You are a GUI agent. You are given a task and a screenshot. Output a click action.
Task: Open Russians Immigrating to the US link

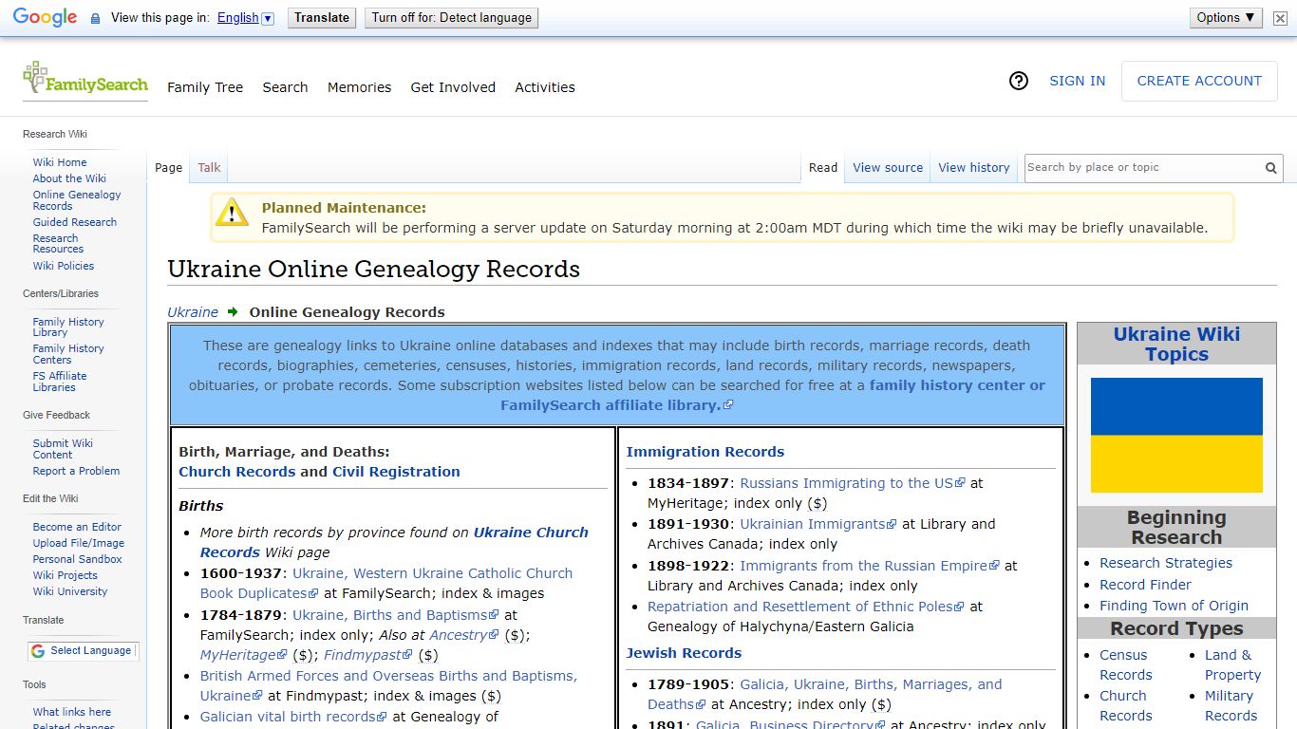click(853, 483)
